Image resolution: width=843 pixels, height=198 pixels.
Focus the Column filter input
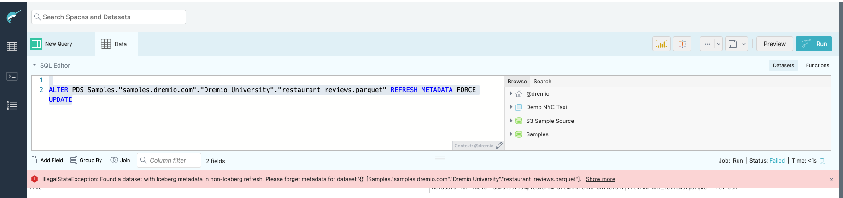click(x=169, y=160)
